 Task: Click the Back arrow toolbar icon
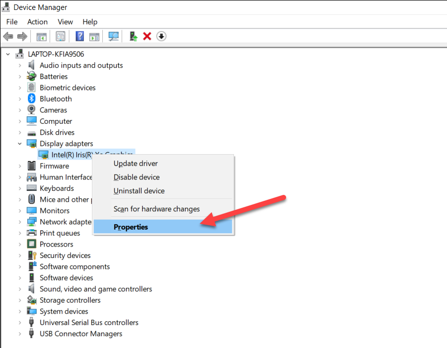click(8, 36)
